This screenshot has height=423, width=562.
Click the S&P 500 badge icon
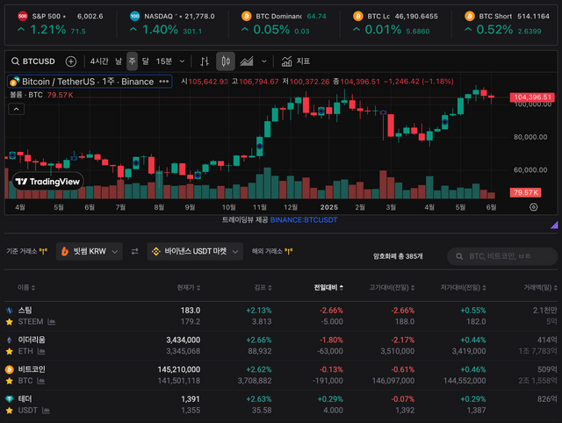click(x=23, y=16)
